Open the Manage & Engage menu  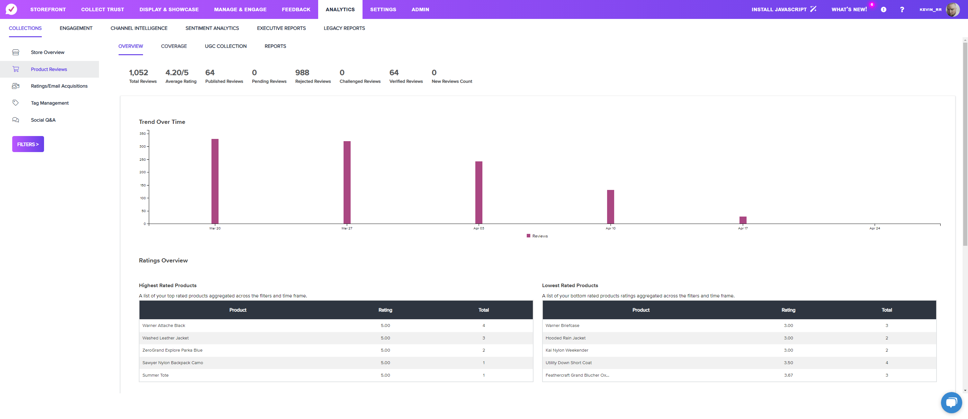(240, 9)
